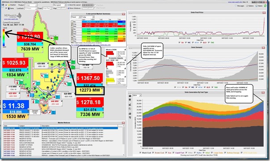Click the NSW price box $1367.50
The width and height of the screenshot is (270, 161).
click(90, 78)
